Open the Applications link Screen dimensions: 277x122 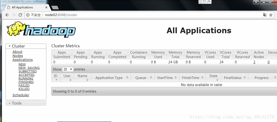point(23,60)
